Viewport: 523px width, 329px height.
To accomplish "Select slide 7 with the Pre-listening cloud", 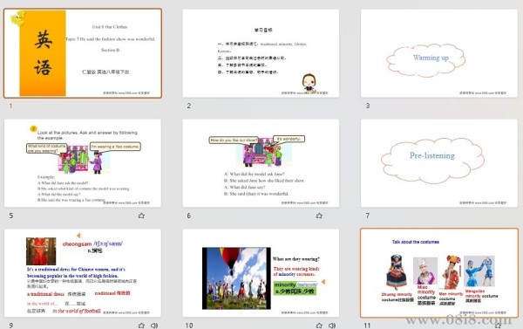I will [x=439, y=163].
